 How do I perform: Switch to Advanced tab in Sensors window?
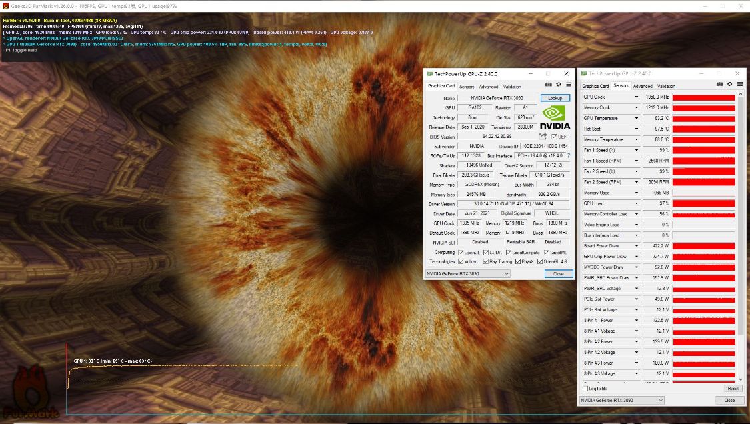click(643, 86)
